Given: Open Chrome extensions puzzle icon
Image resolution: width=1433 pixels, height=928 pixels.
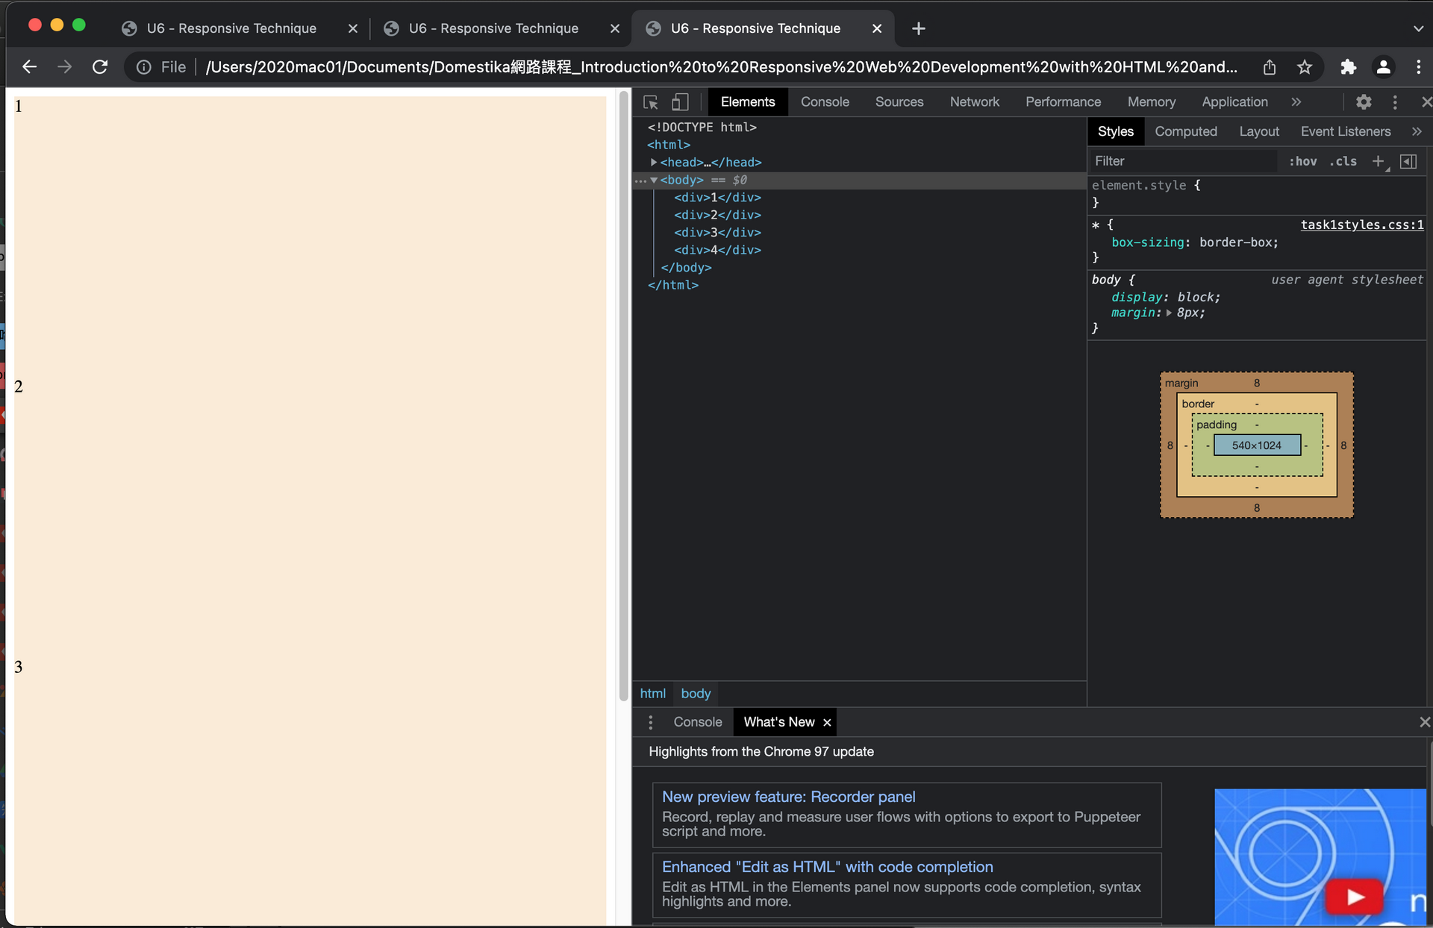Looking at the screenshot, I should tap(1348, 67).
